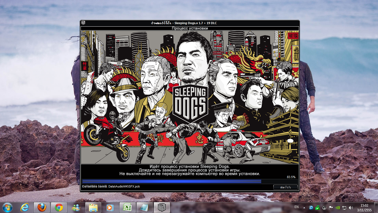Click the 'Дождитесь завершения процесса установки игры.' line
This screenshot has height=213, width=378.
(x=190, y=170)
